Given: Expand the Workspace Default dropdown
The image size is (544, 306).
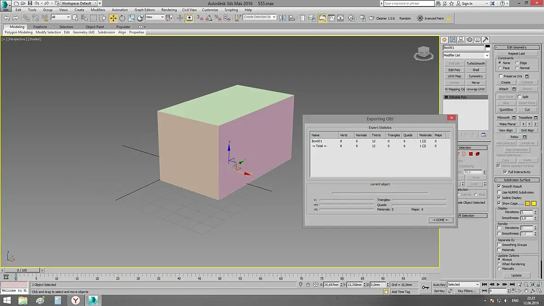Looking at the screenshot, I should [x=79, y=3].
